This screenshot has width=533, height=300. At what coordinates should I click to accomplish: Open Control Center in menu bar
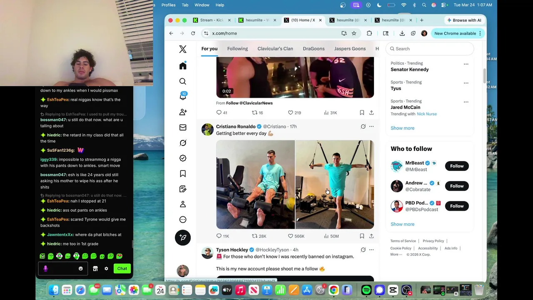pos(443,5)
